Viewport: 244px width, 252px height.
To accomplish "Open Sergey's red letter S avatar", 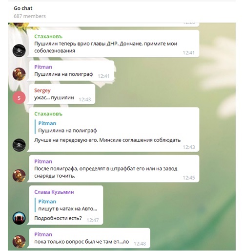I will [x=19, y=97].
